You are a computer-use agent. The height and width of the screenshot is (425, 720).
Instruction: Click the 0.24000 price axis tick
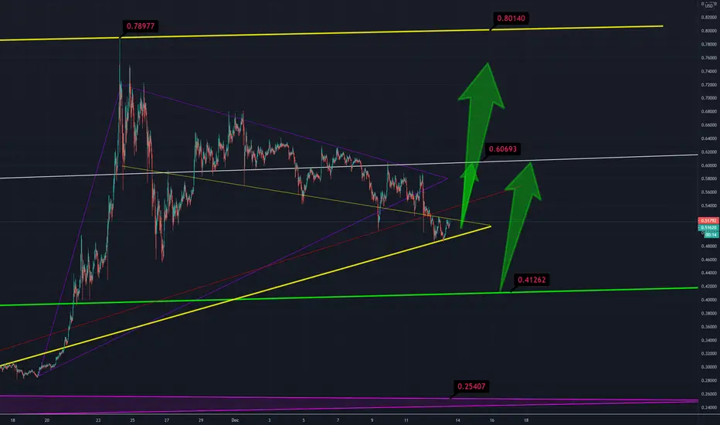(709, 407)
